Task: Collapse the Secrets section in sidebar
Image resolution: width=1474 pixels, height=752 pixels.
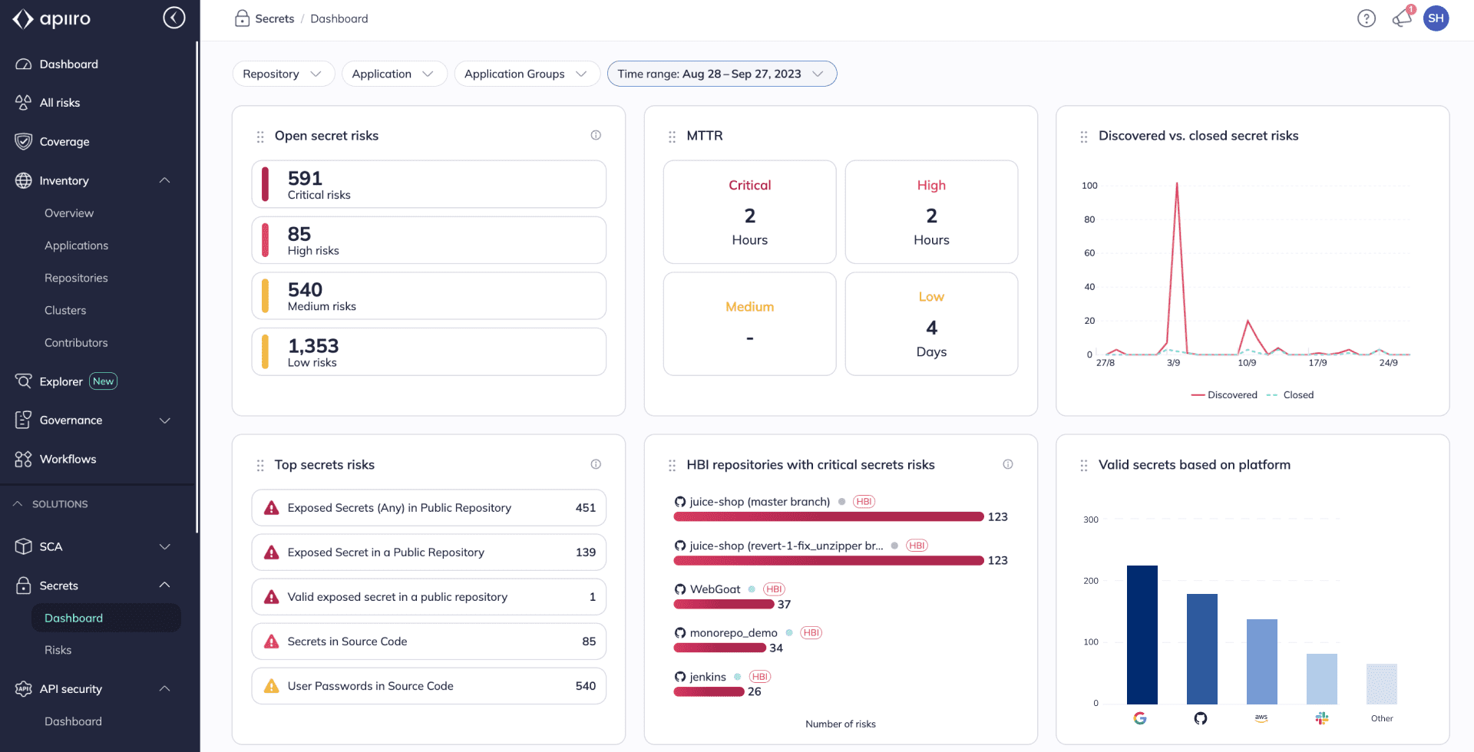Action: (x=164, y=585)
